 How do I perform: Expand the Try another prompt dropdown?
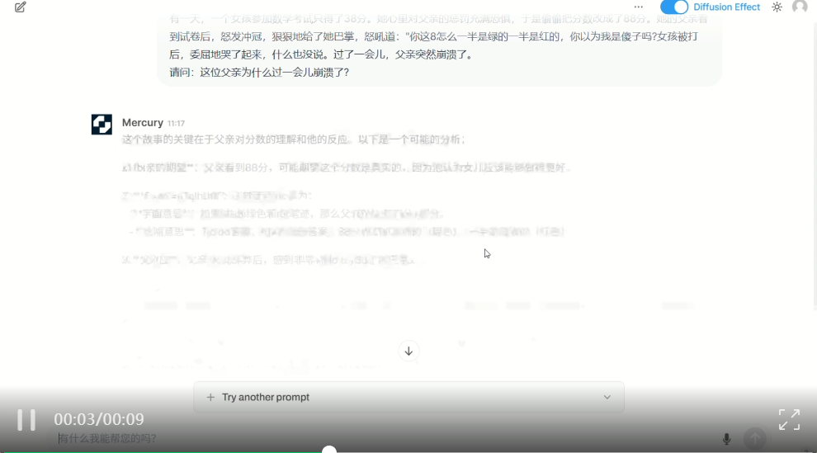point(408,397)
